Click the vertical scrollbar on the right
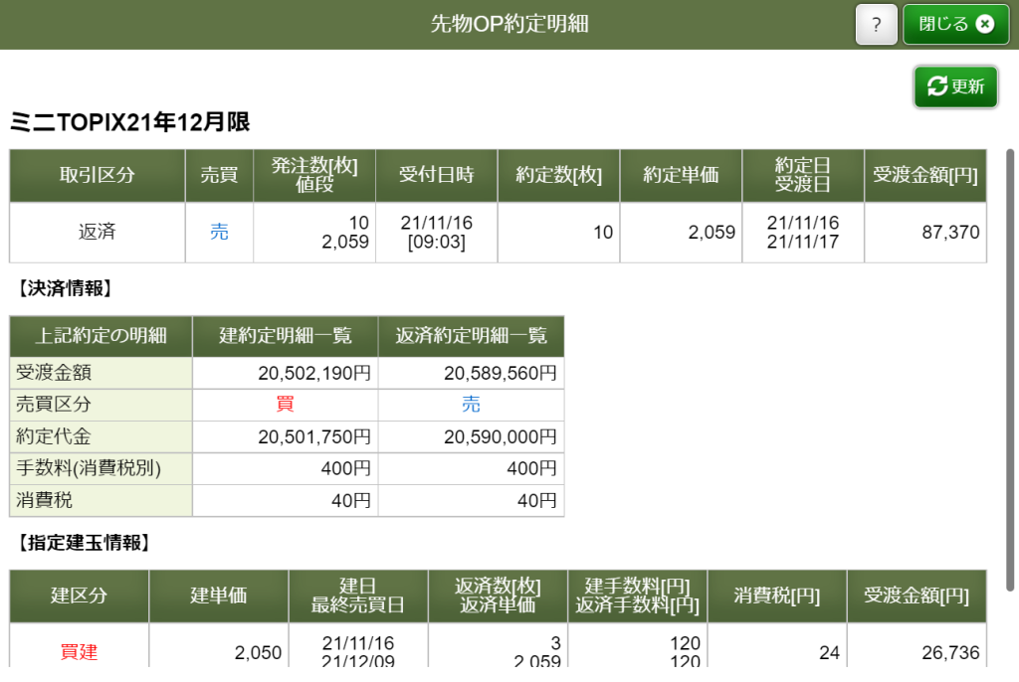The height and width of the screenshot is (682, 1019). (1010, 370)
